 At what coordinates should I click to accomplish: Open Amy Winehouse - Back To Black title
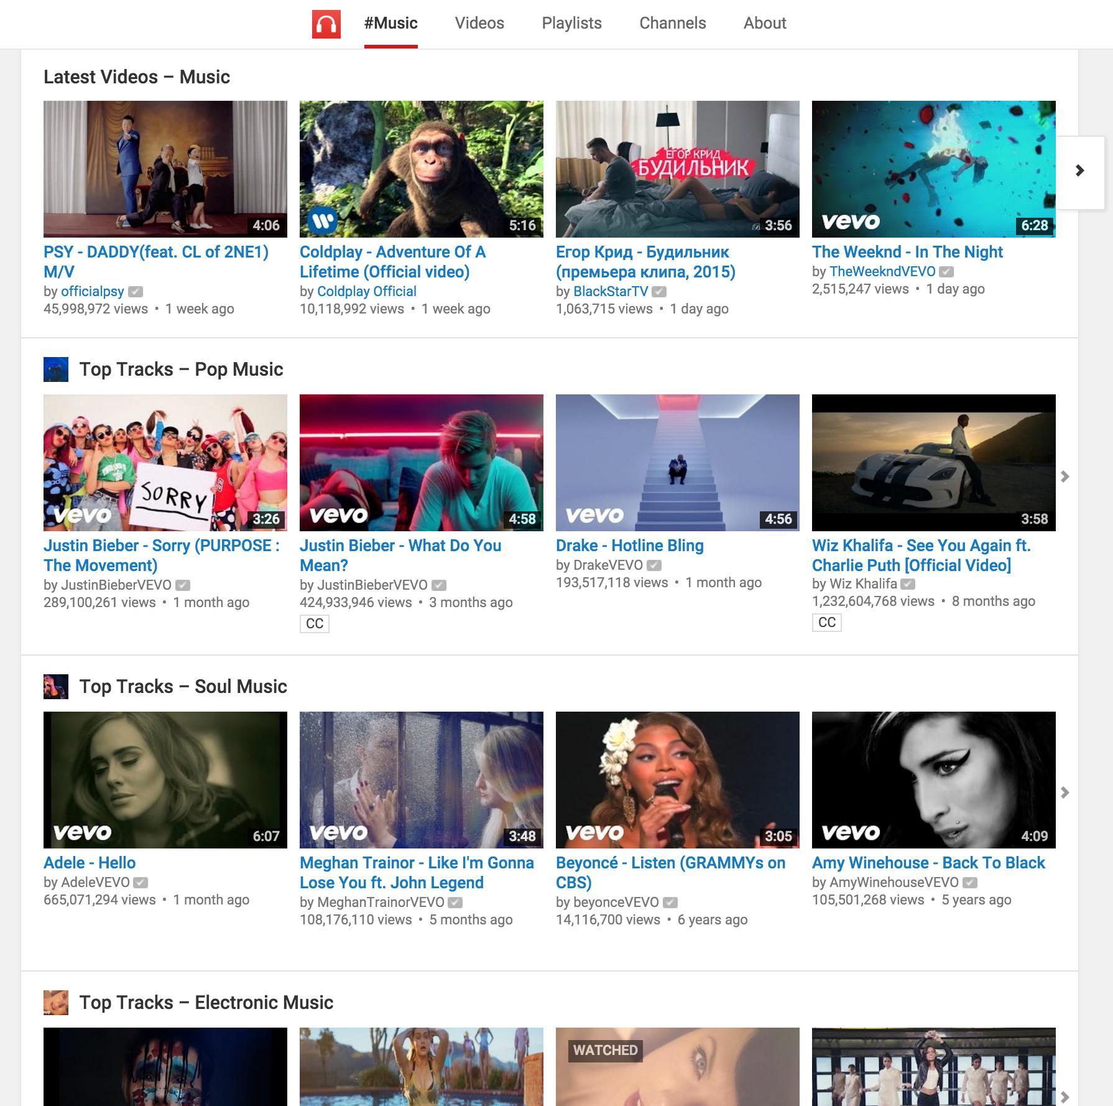tap(928, 863)
